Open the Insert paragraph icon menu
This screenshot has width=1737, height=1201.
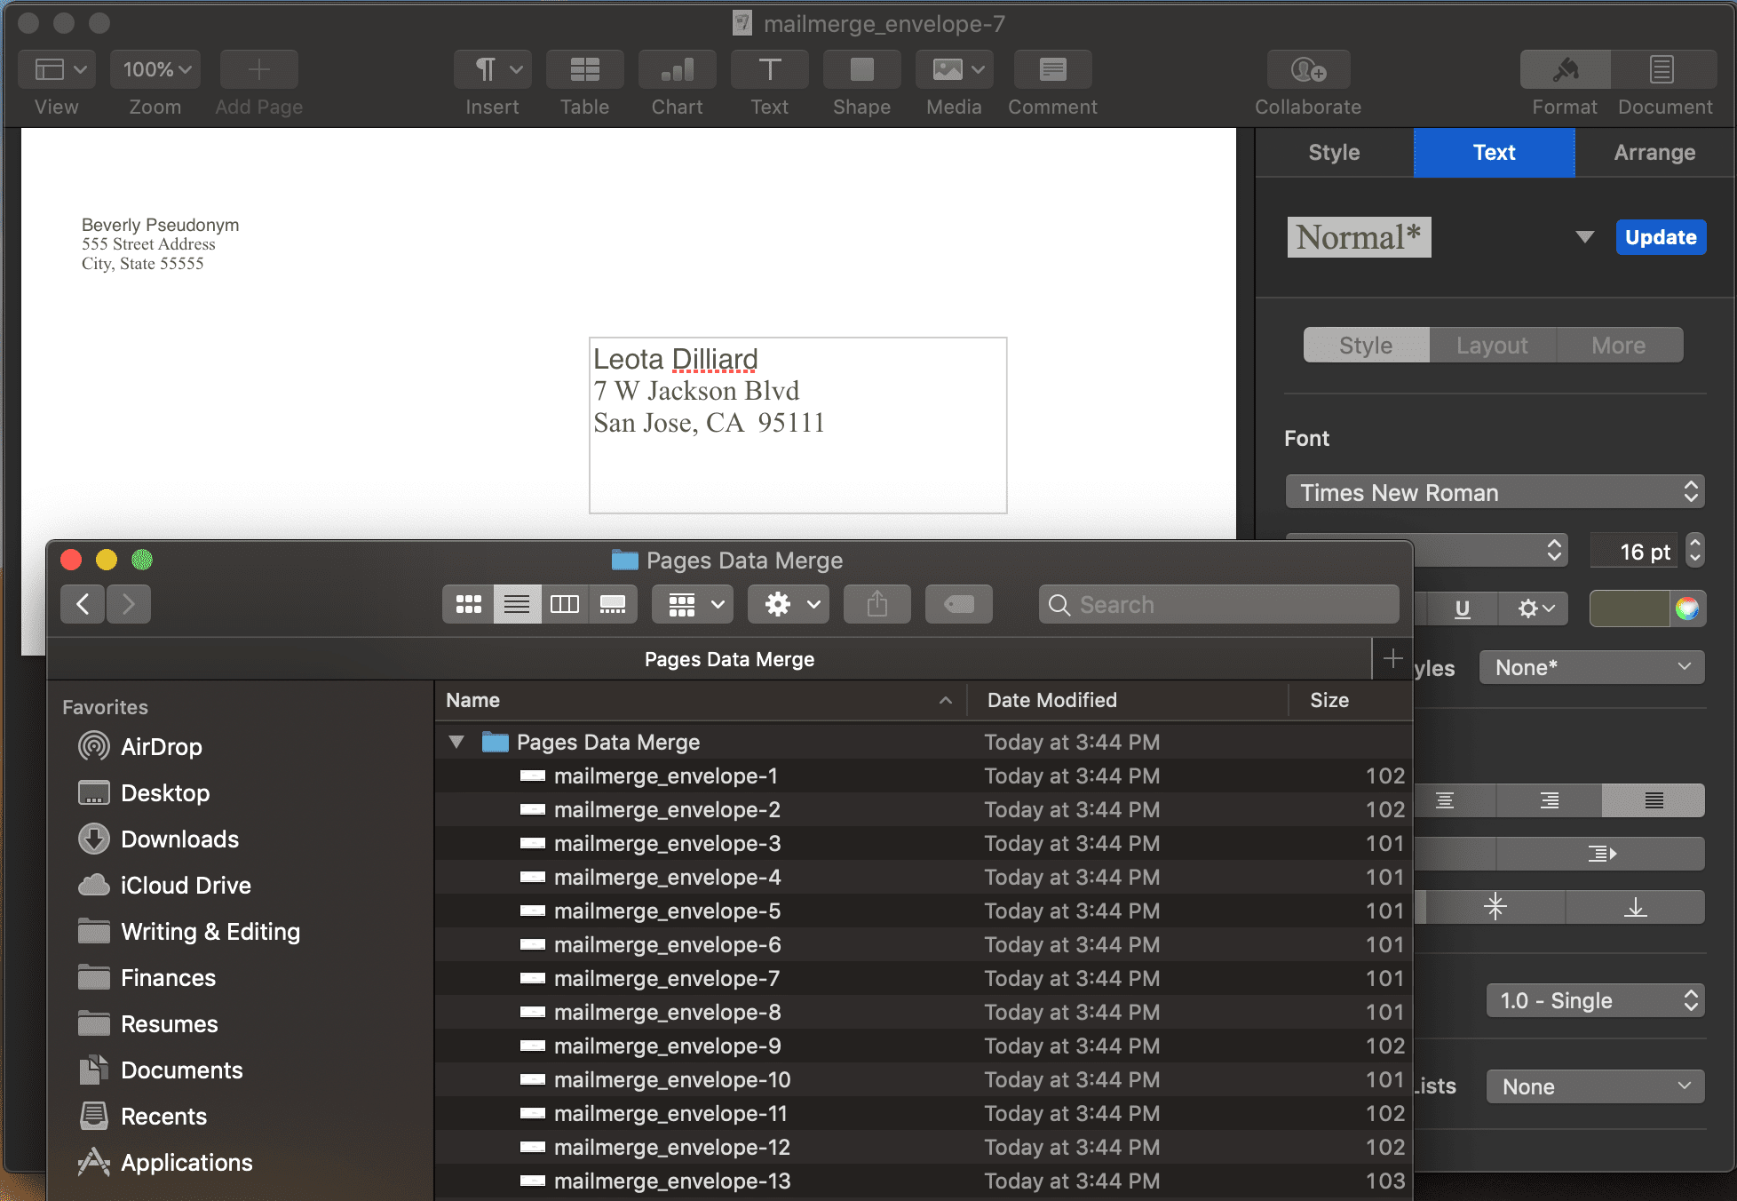493,69
